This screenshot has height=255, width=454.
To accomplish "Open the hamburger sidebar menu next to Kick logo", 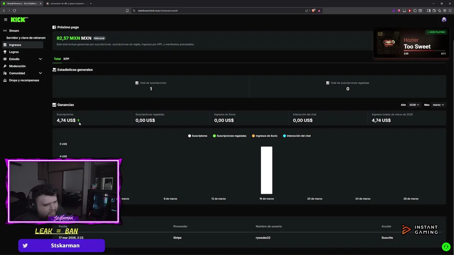I will click(x=6, y=20).
